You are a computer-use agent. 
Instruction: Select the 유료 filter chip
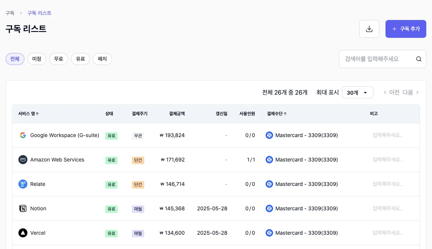[x=80, y=59]
